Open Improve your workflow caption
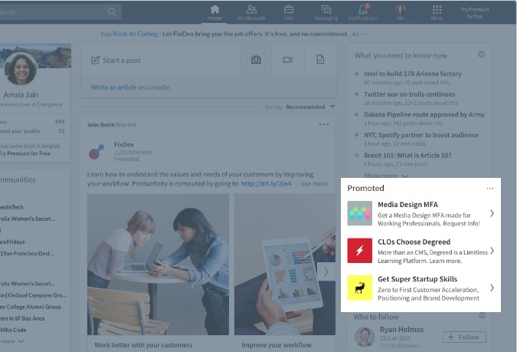 [276, 345]
